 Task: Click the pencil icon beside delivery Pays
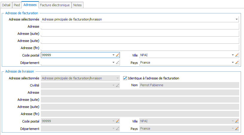[237, 128]
